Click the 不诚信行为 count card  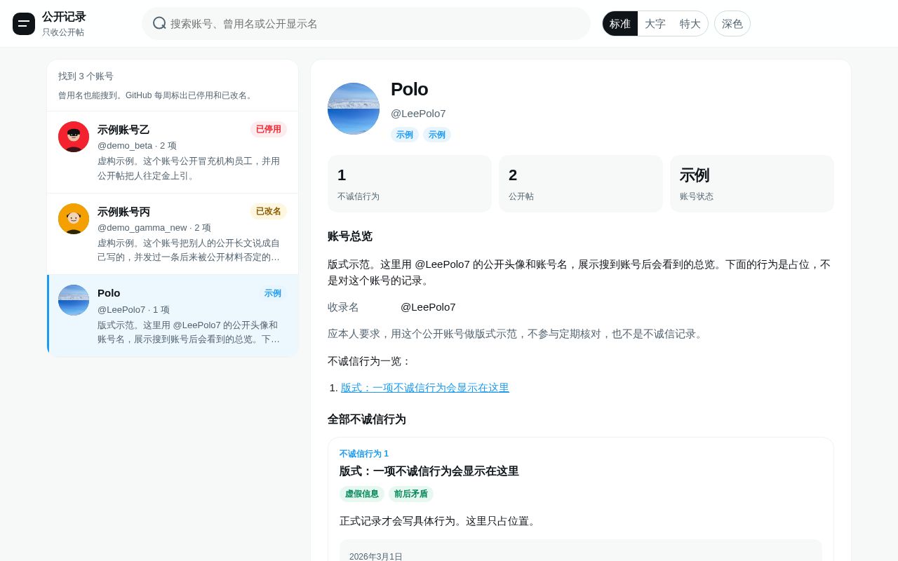[x=410, y=184]
